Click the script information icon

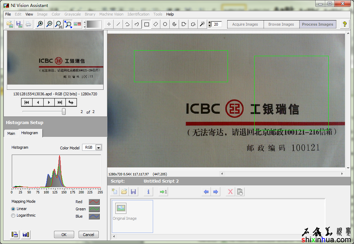pyautogui.click(x=148, y=192)
